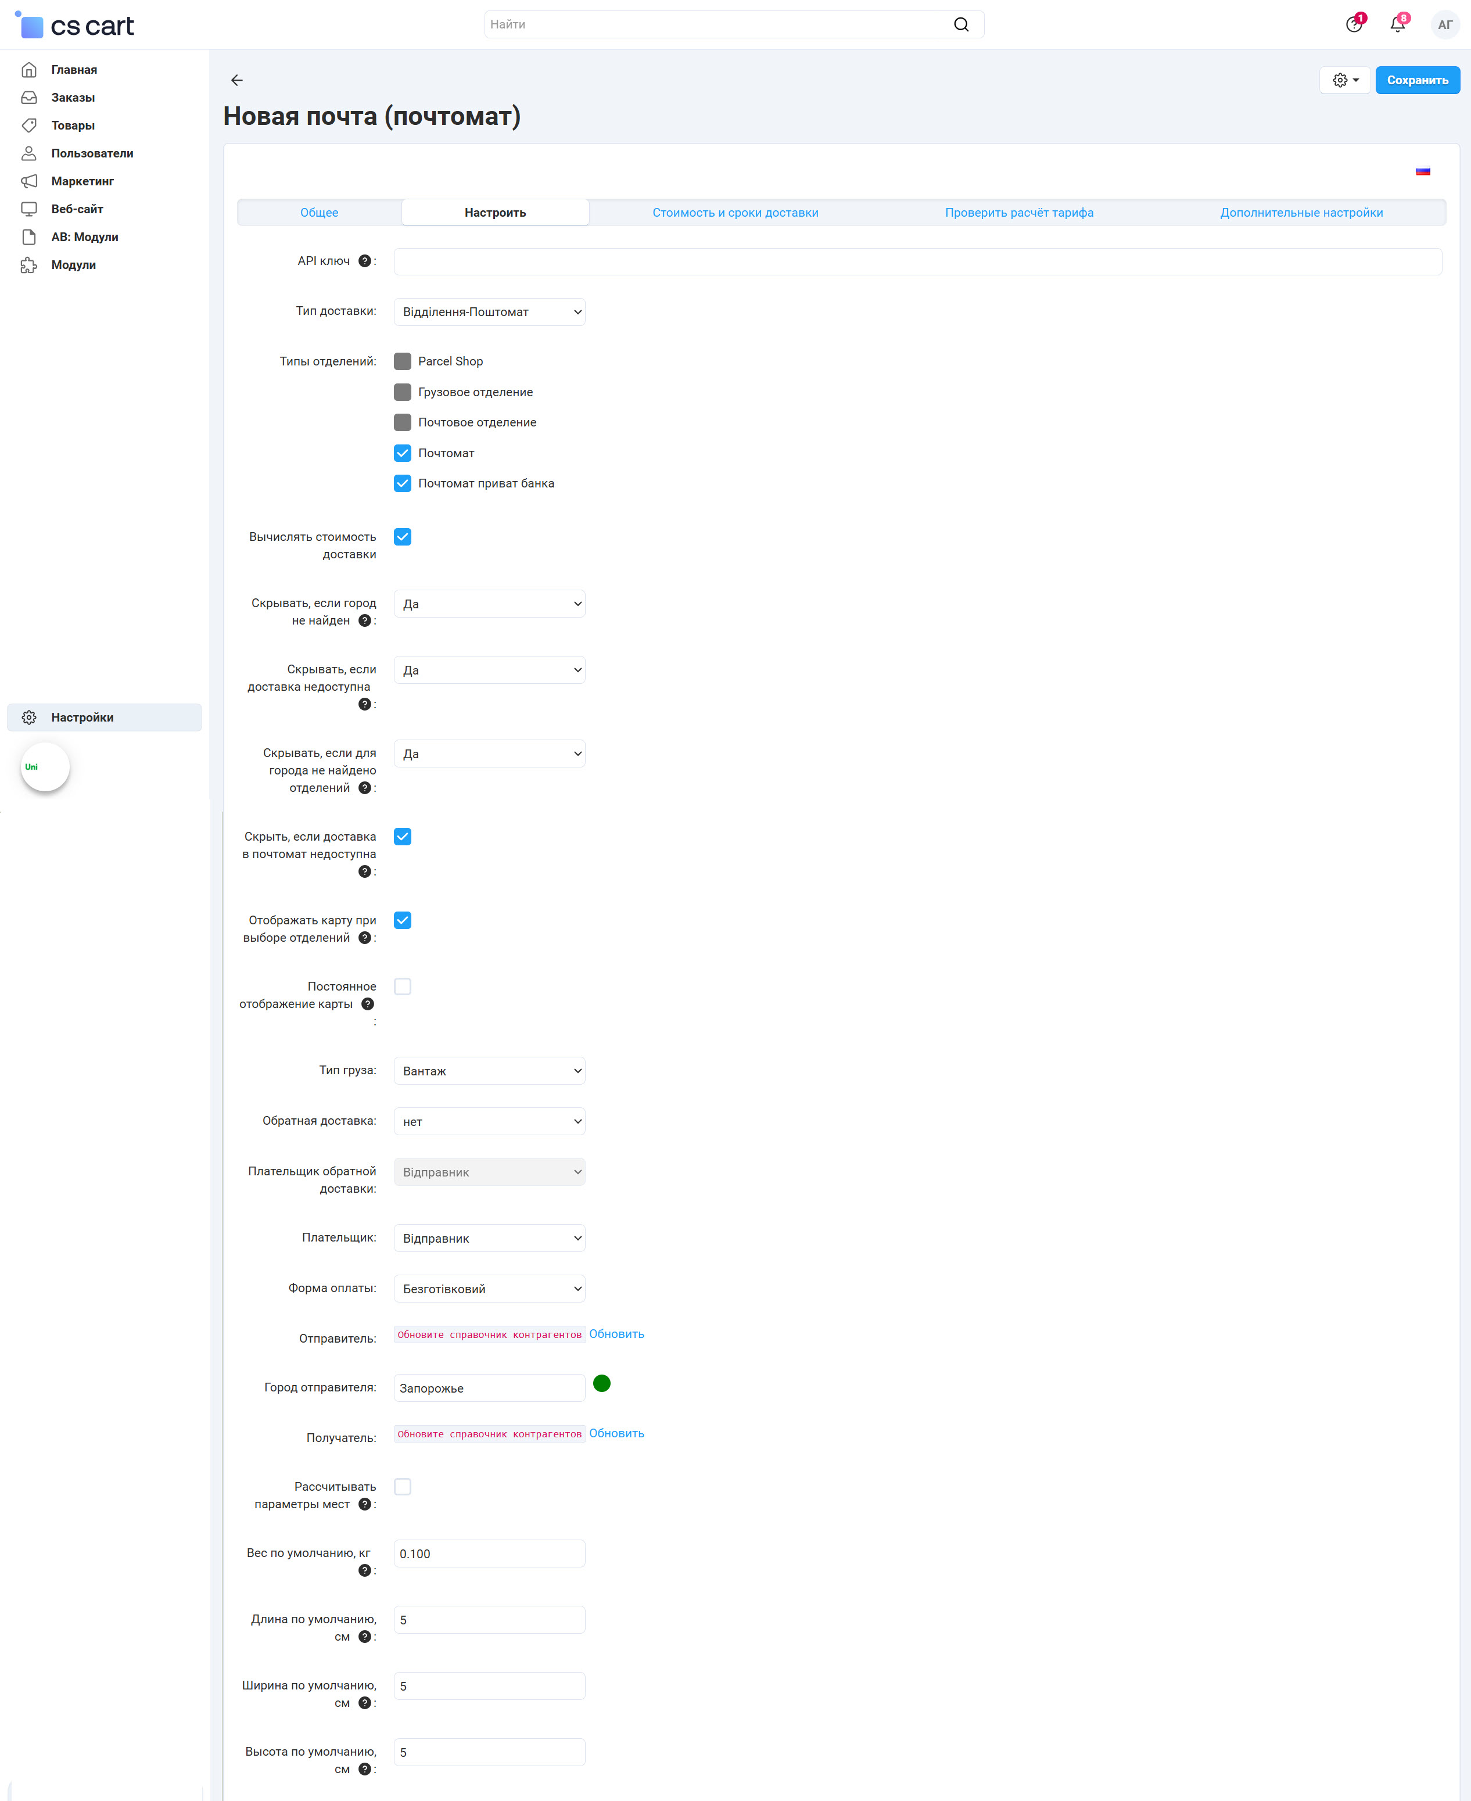Image resolution: width=1471 pixels, height=1801 pixels.
Task: Click the back arrow icon
Action: (236, 81)
